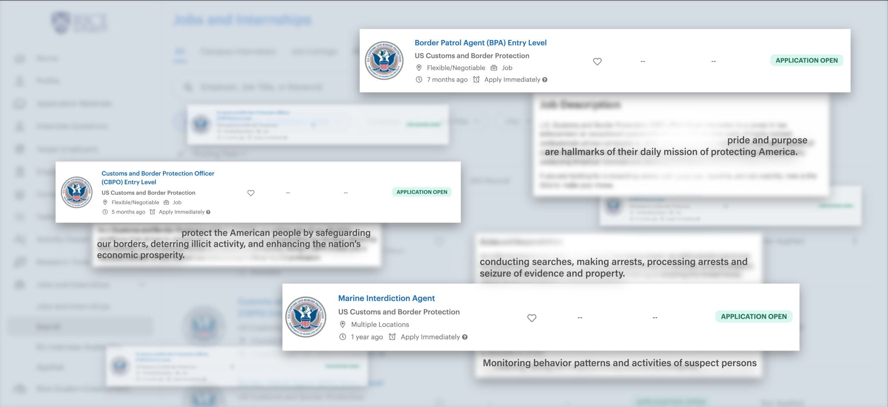Open the Border Patrol Agent (BPA) Entry Level link
This screenshot has width=888, height=407.
coord(480,43)
